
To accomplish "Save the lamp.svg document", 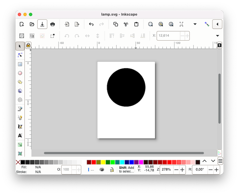I will point(42,24).
